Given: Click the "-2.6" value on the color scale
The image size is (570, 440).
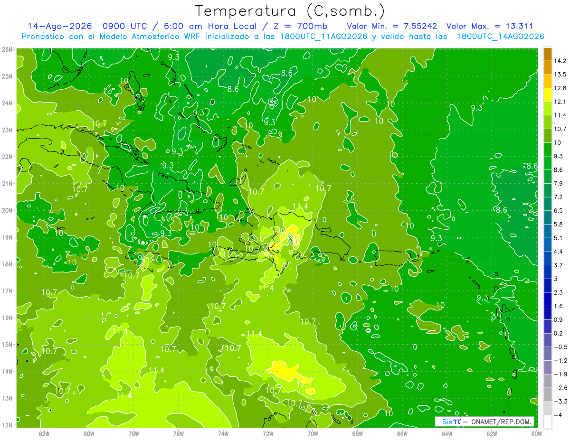Looking at the screenshot, I should 560,388.
